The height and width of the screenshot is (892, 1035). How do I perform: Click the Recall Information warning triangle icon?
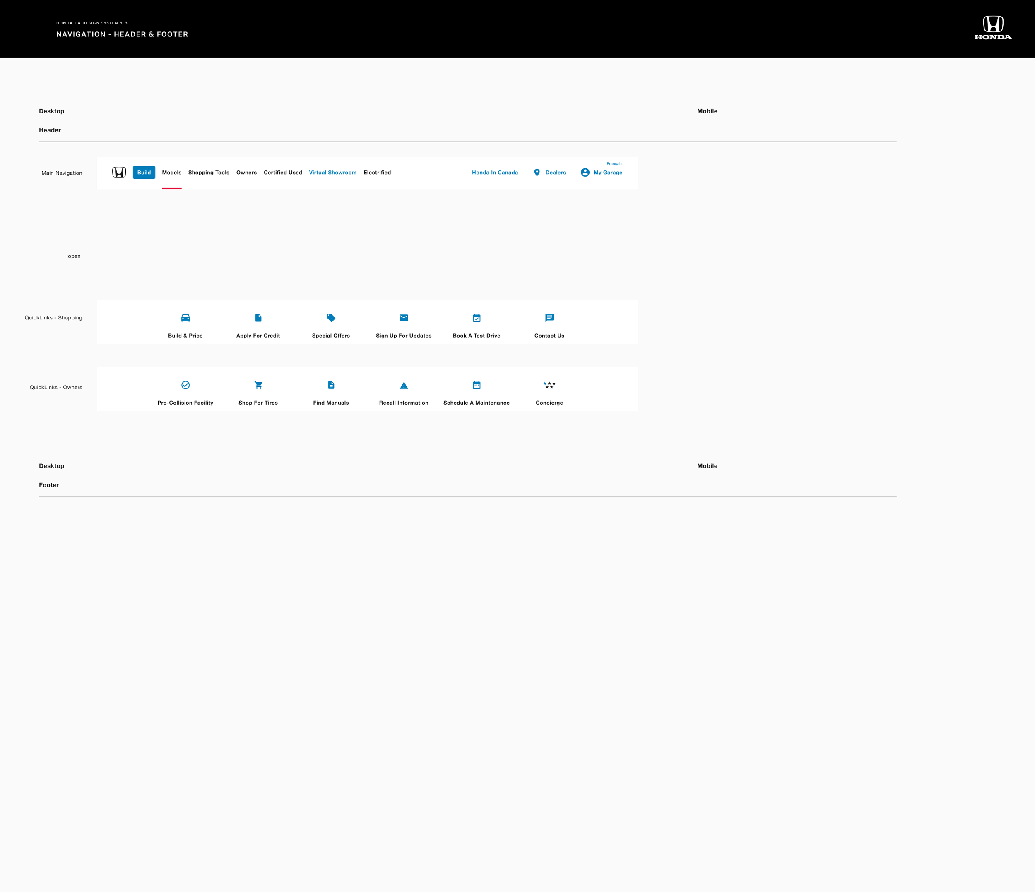tap(404, 385)
